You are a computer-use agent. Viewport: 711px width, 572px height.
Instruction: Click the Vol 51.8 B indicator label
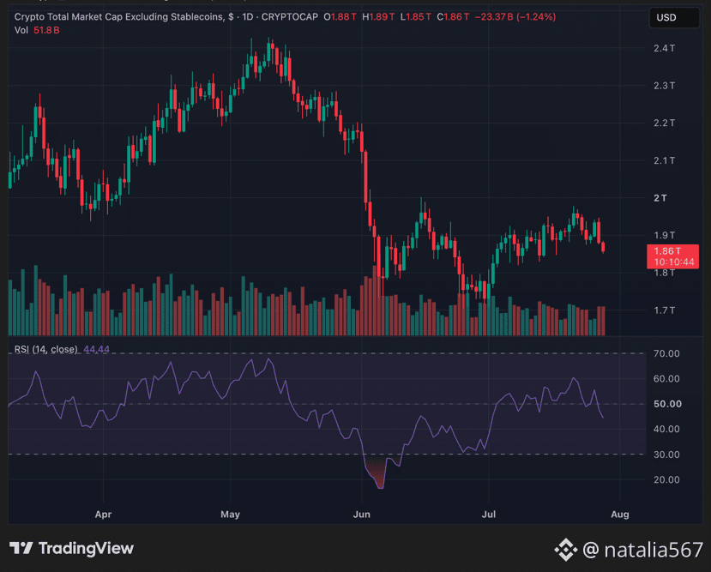(x=37, y=30)
